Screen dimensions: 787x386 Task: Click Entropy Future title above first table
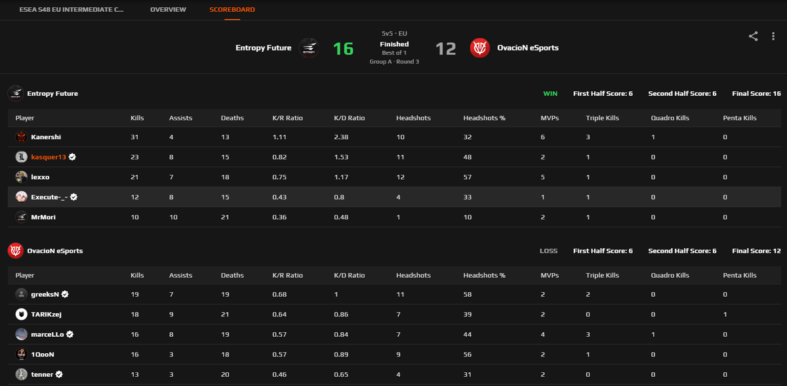pyautogui.click(x=52, y=93)
